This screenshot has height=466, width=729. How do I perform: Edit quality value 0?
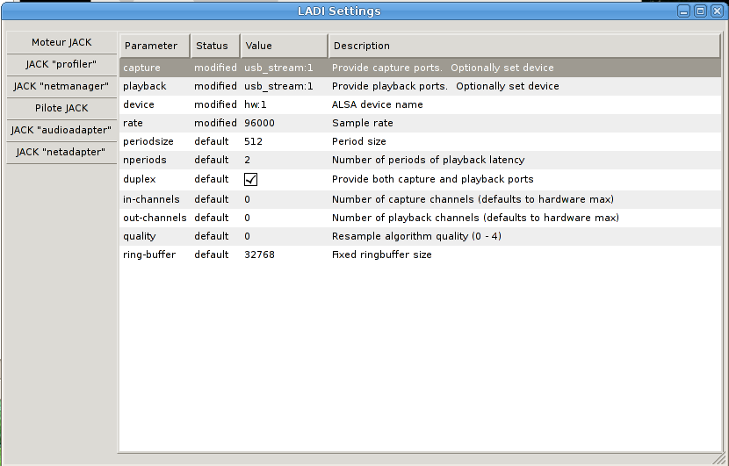[x=248, y=236]
